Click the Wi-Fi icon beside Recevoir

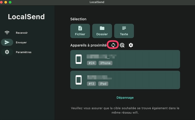point(7,33)
